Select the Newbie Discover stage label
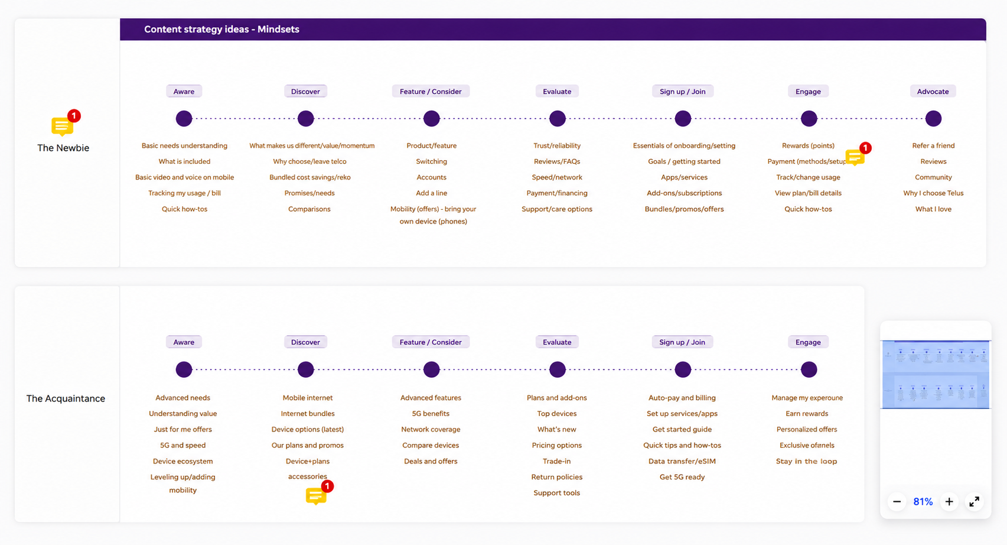Image resolution: width=1007 pixels, height=545 pixels. [305, 92]
